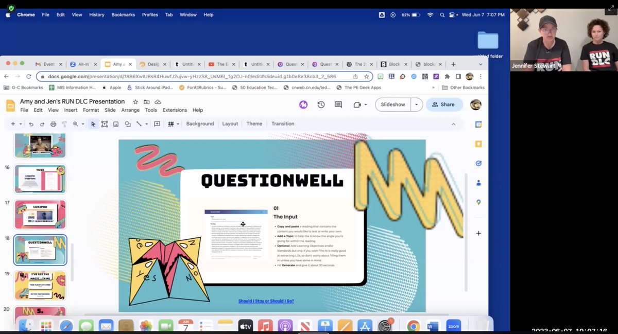
Task: Select the slide 17 Curipod thumbnail
Action: [40, 214]
